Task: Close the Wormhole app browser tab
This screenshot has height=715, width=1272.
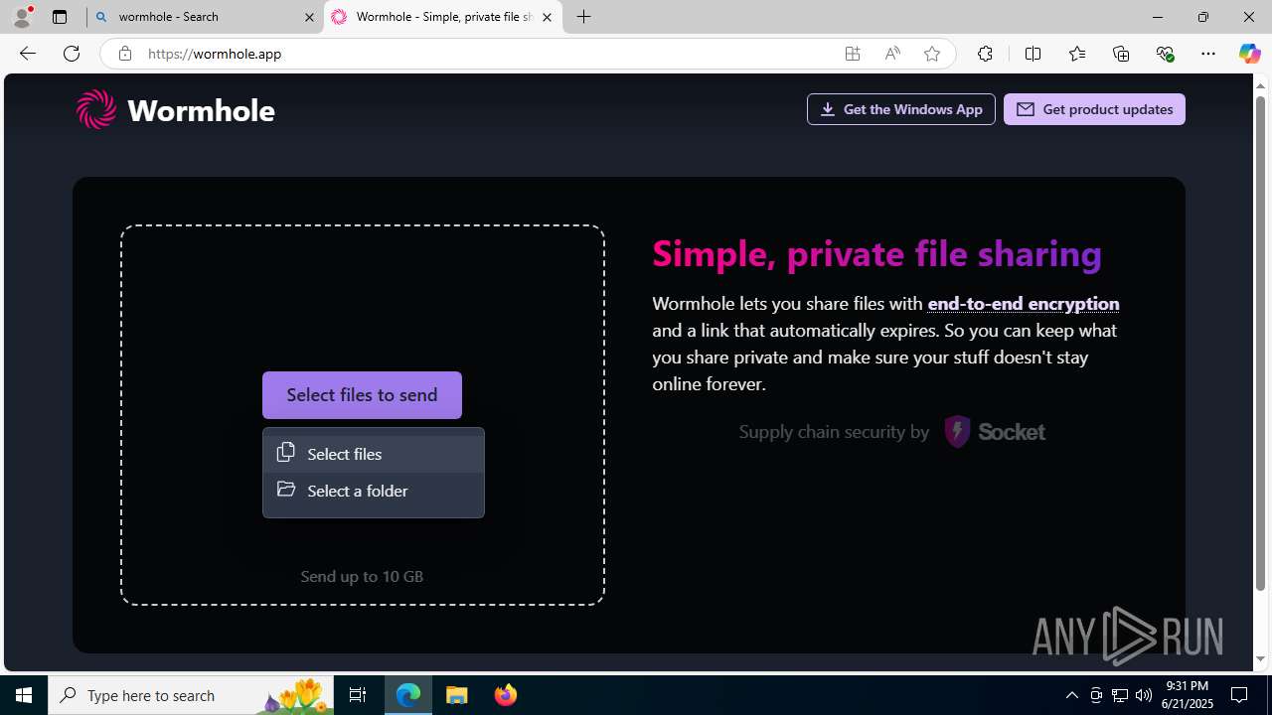Action: click(547, 17)
